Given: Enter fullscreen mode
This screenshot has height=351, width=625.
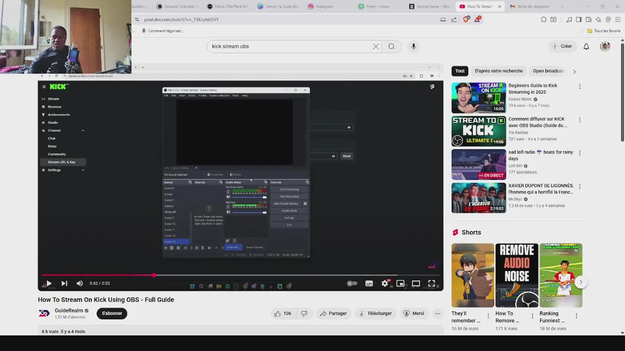Looking at the screenshot, I should (x=432, y=283).
